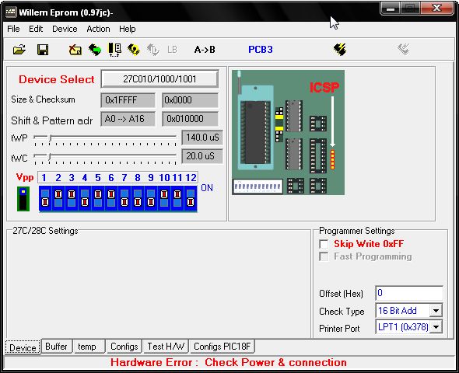Click the A->B toolbar button
Image resolution: width=459 pixels, height=373 pixels.
click(205, 50)
